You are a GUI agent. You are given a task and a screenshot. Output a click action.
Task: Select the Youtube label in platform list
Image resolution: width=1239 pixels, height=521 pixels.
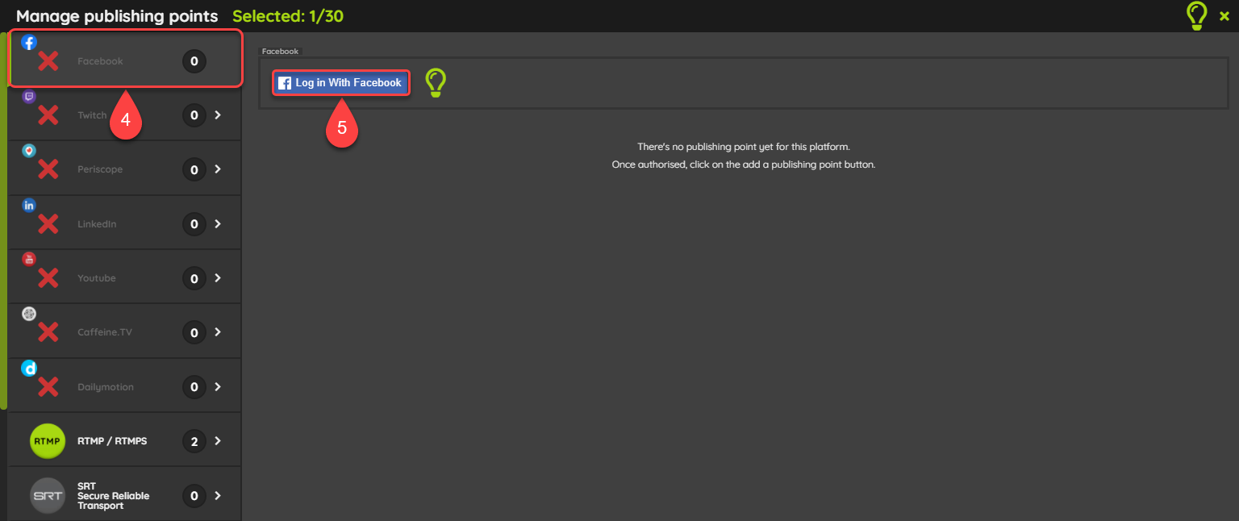click(97, 278)
